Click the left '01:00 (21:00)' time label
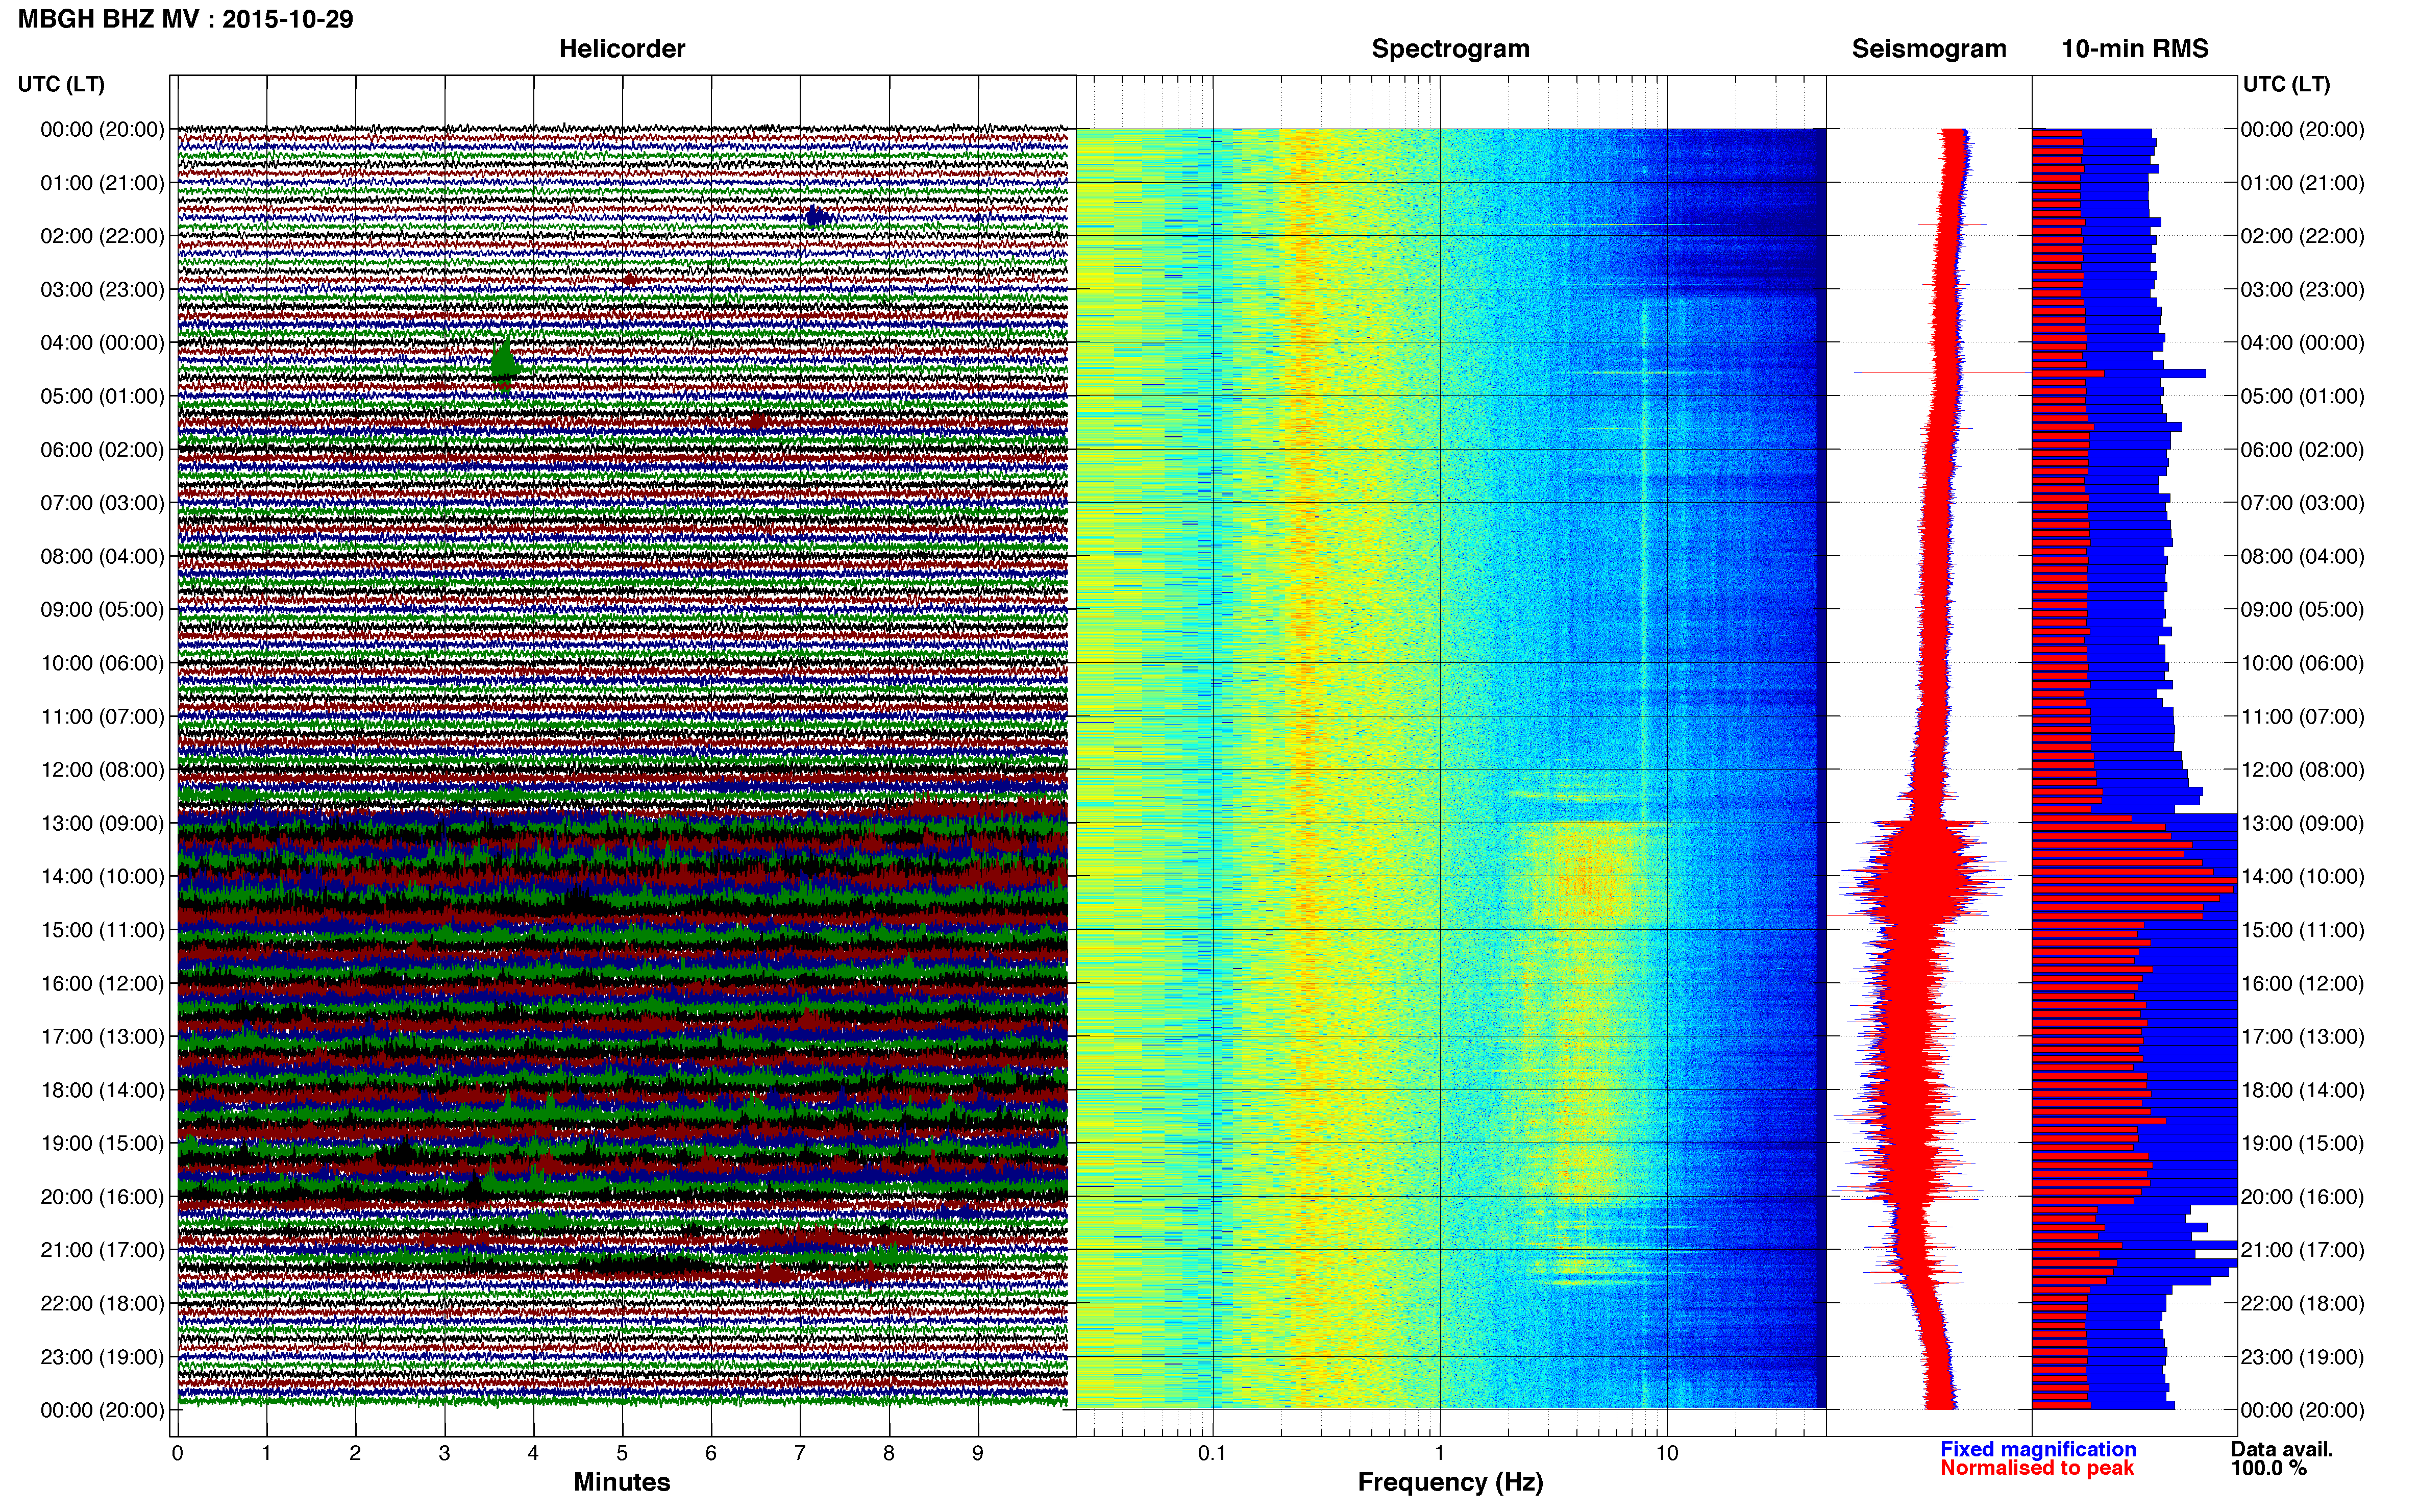The height and width of the screenshot is (1512, 2419). tap(102, 183)
